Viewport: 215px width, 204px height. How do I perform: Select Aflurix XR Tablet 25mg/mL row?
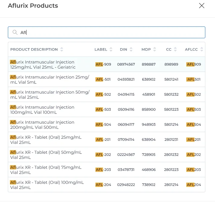tap(107, 140)
